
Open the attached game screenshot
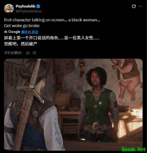point(73,104)
